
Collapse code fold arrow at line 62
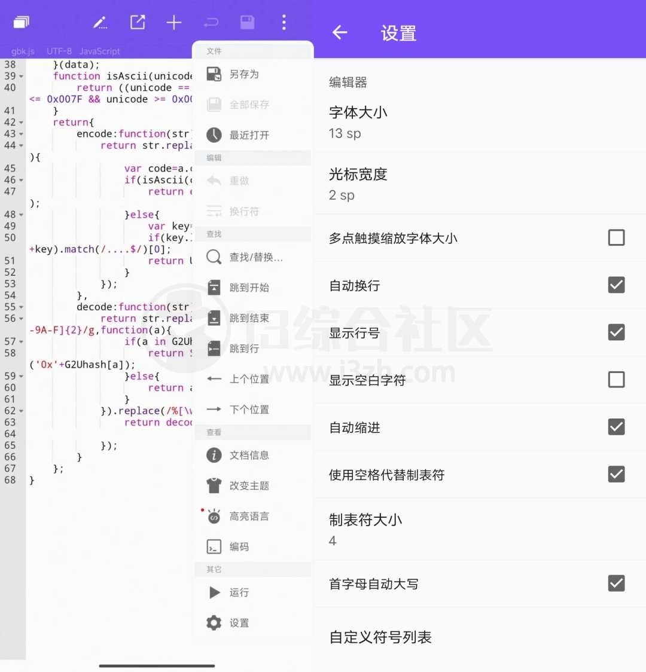(x=21, y=411)
